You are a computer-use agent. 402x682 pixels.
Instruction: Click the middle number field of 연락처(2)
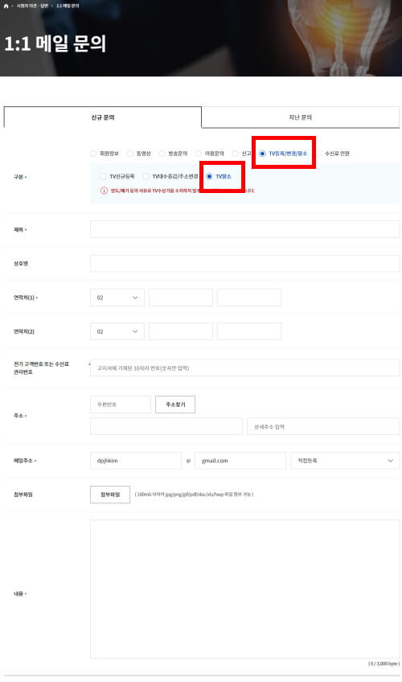[181, 331]
